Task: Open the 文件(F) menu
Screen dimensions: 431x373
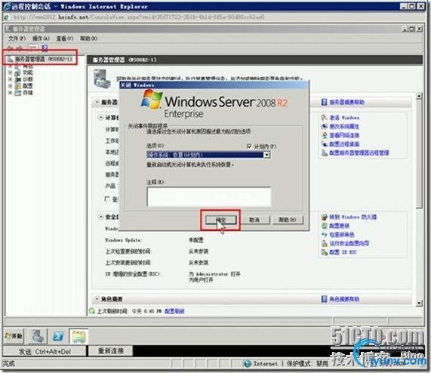Action: pos(17,39)
